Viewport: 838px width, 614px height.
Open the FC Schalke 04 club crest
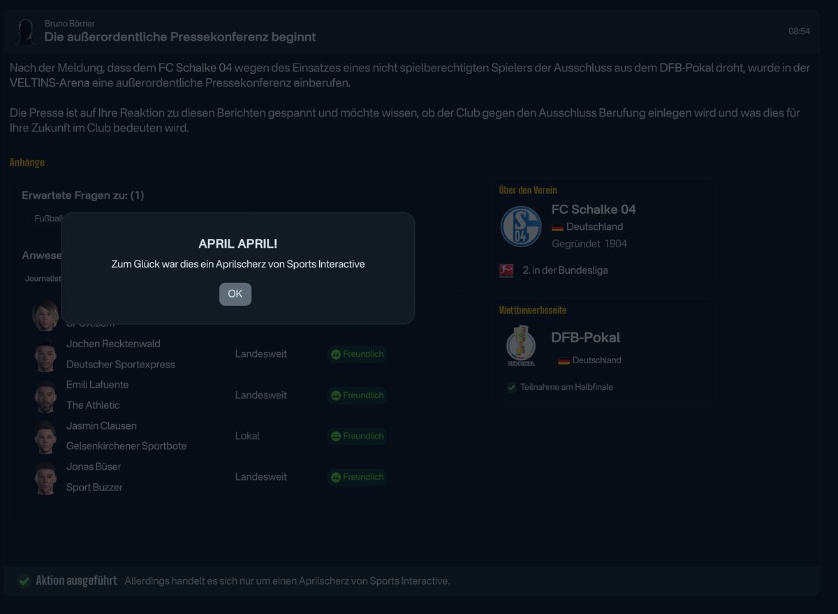(521, 226)
